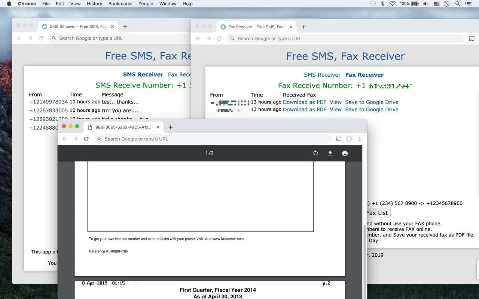Click the Bluetooth icon in the menu bar
Viewport: 479px width, 299px height.
click(382, 4)
